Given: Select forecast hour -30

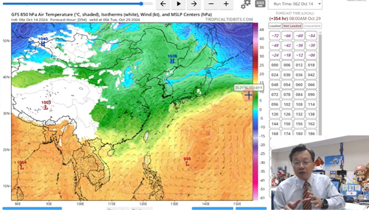Looking at the screenshot, I should tap(312, 45).
